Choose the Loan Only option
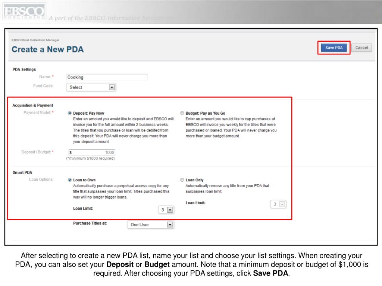The height and width of the screenshot is (286, 382). tap(182, 180)
